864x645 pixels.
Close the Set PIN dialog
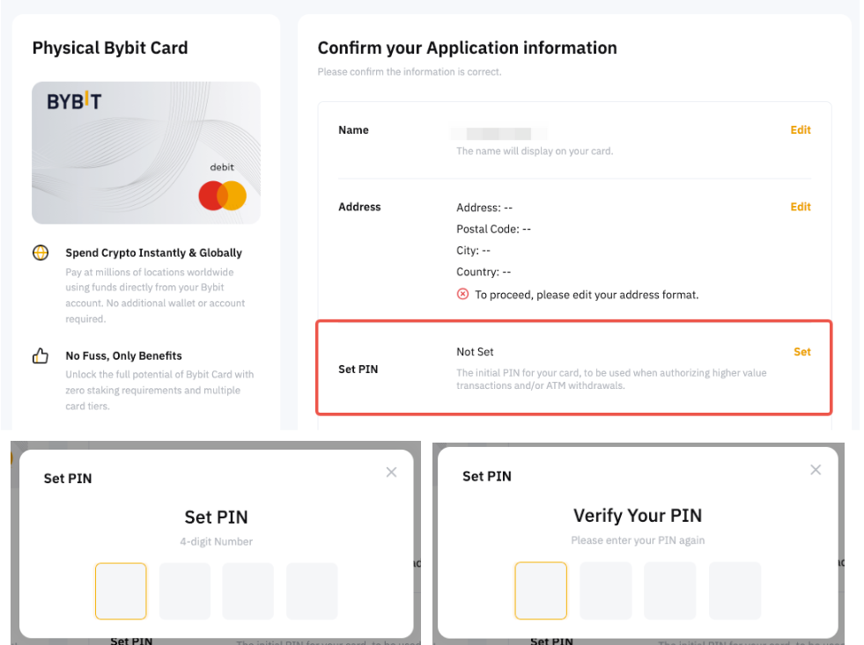click(391, 473)
